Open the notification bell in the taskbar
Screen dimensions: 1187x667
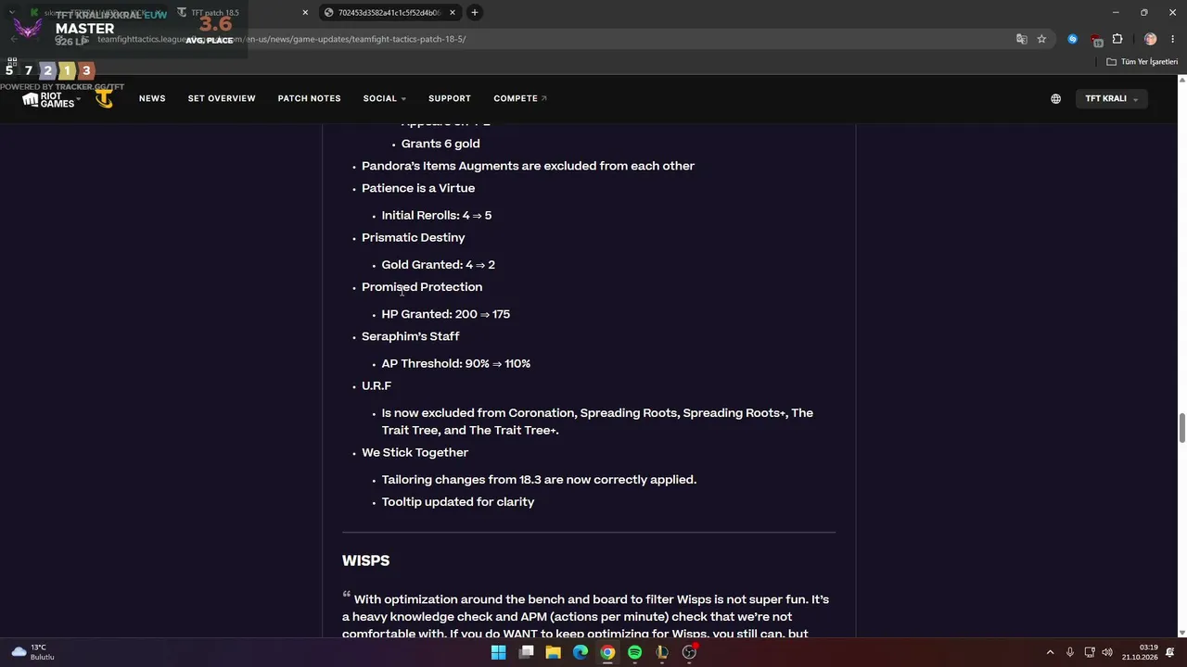(1170, 652)
